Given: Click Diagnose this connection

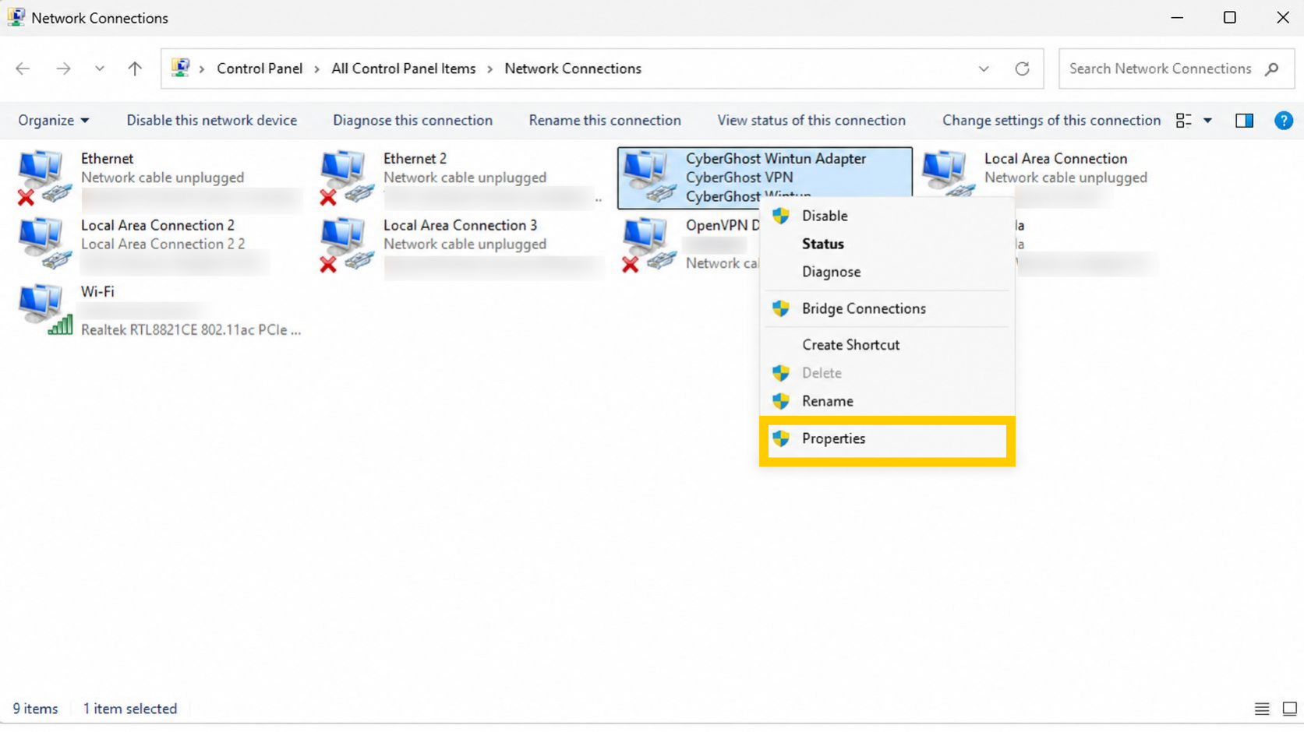Looking at the screenshot, I should (x=413, y=121).
